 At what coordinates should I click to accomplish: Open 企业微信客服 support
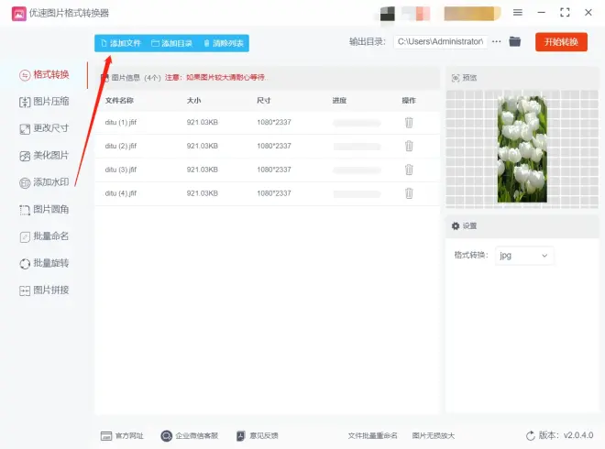191,435
